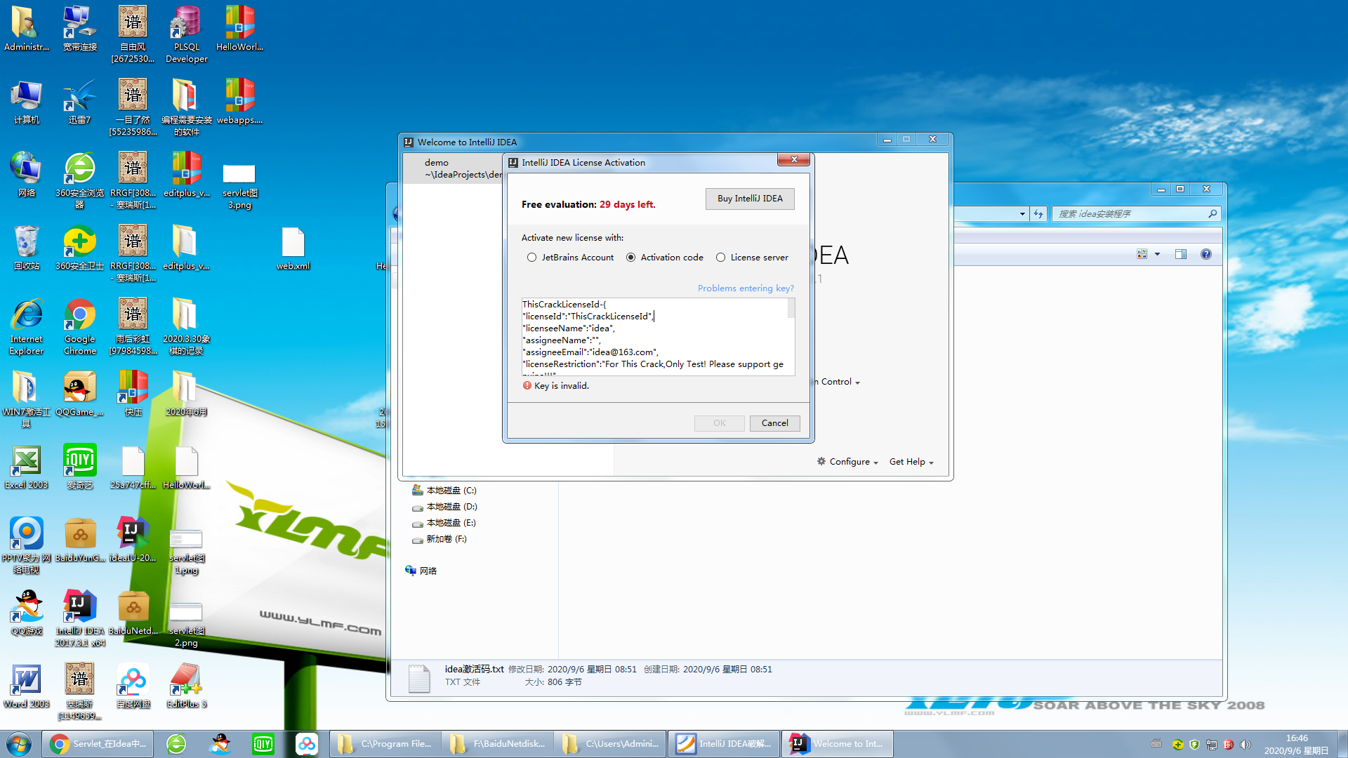Switch to the Chrome Servlet taskbar item
The height and width of the screenshot is (758, 1348).
(98, 744)
